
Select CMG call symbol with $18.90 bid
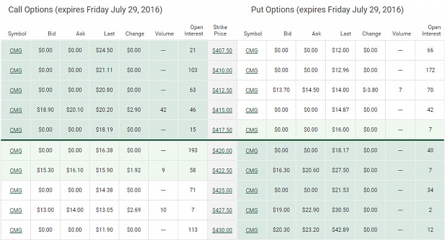point(15,110)
